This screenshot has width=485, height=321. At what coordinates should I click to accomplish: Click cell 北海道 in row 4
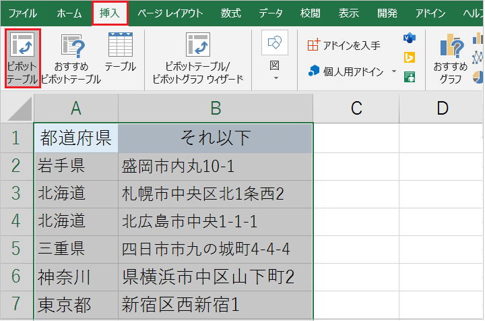tap(76, 222)
